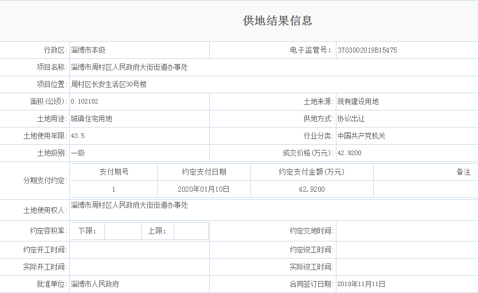This screenshot has height=293, width=478.
Task: Click the 行业分类 value 中国共产党机关
Action: (x=361, y=136)
